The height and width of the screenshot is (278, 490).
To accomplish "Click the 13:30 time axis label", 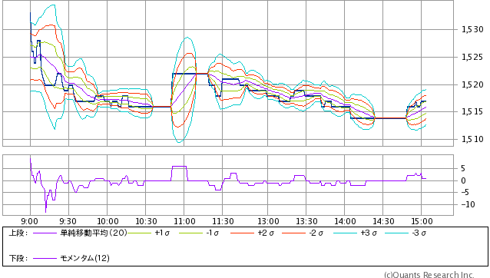I will 306,221.
